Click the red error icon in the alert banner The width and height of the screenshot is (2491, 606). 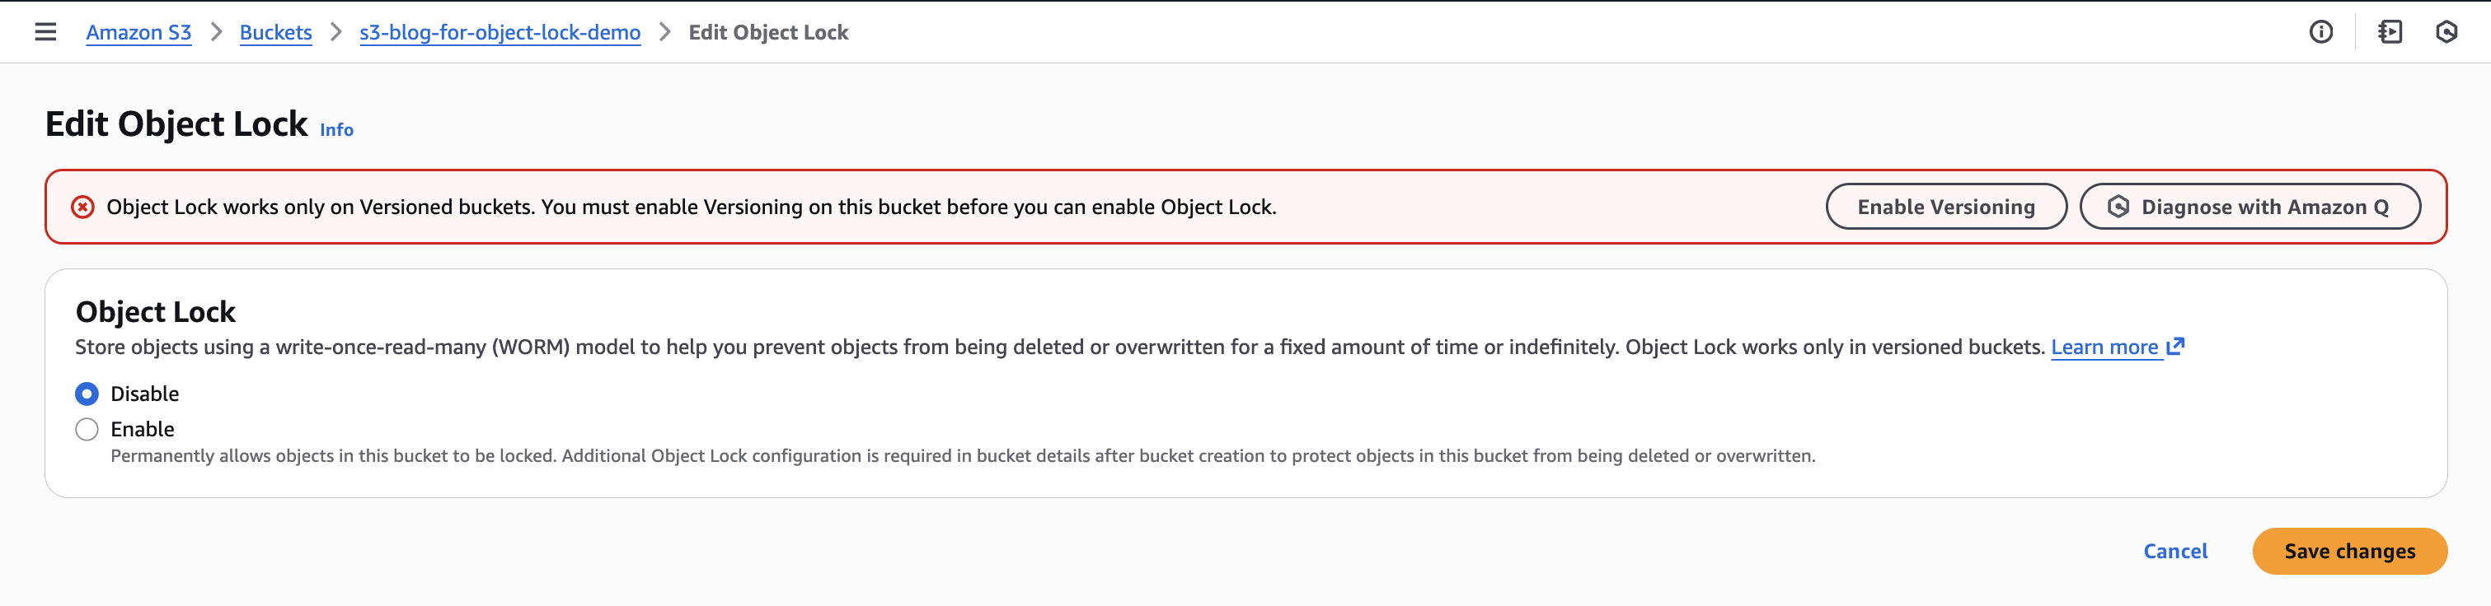[x=85, y=206]
